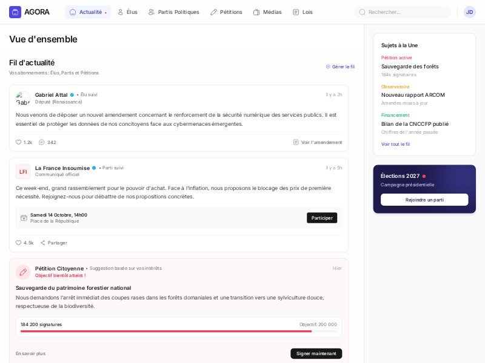Click the Rechercher search field
The width and height of the screenshot is (485, 363).
pyautogui.click(x=406, y=12)
